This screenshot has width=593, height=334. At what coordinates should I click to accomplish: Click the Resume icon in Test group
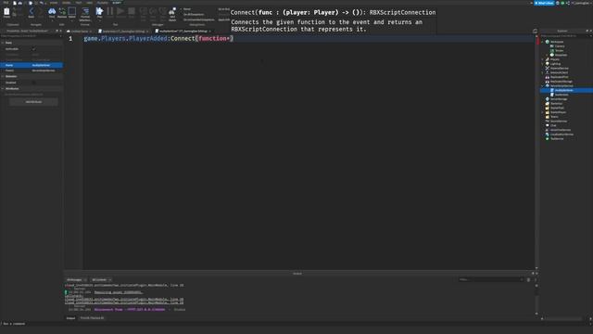[120, 12]
